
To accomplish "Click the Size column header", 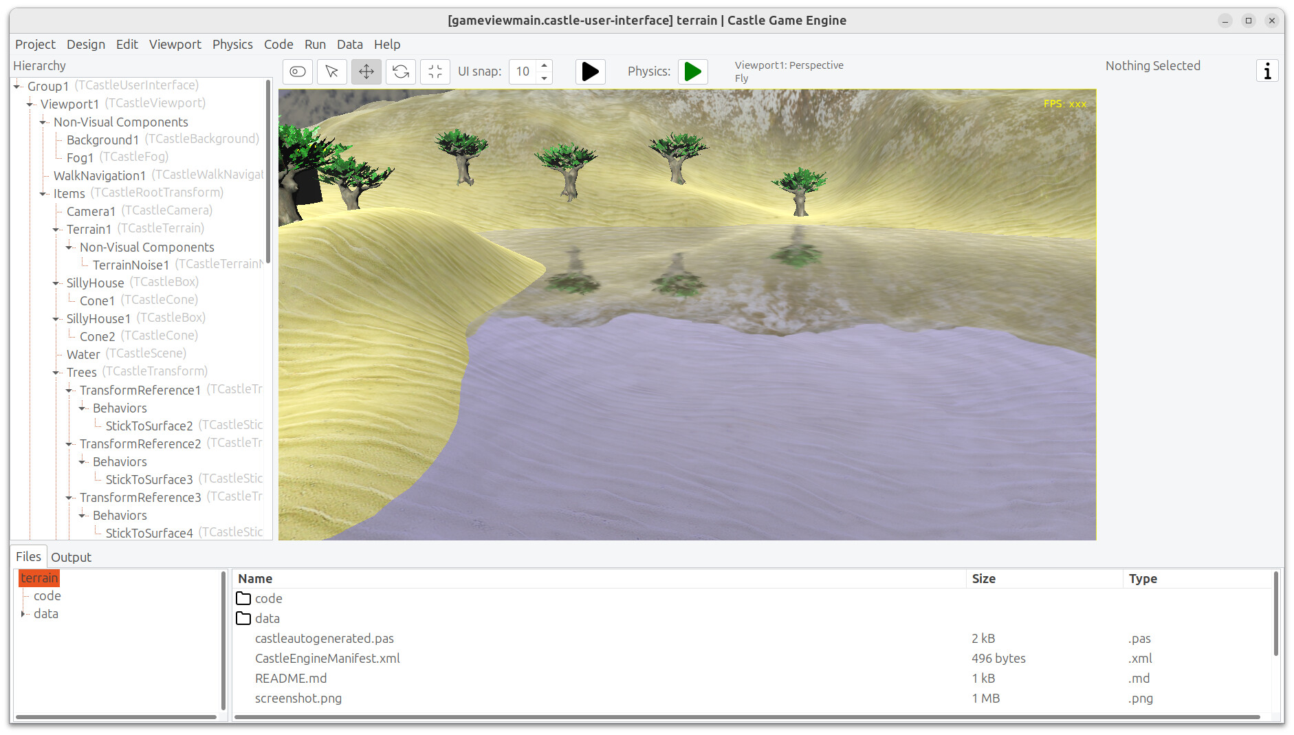I will point(983,579).
